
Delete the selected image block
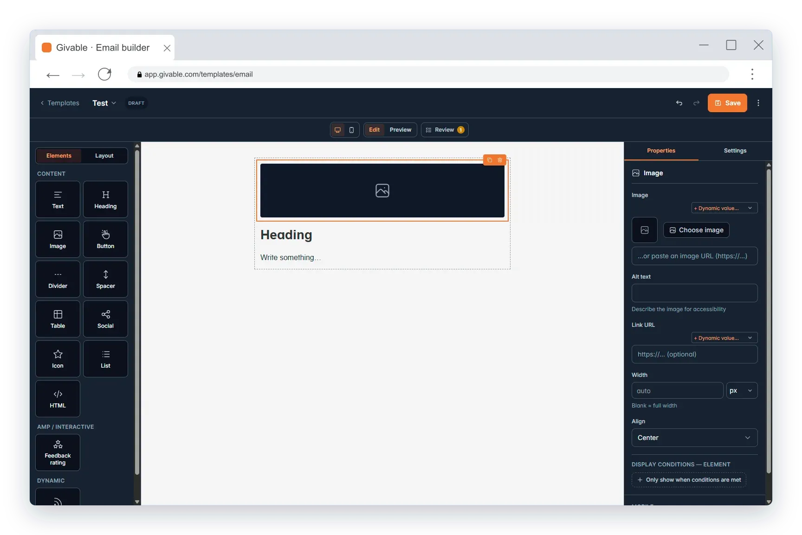tap(500, 160)
